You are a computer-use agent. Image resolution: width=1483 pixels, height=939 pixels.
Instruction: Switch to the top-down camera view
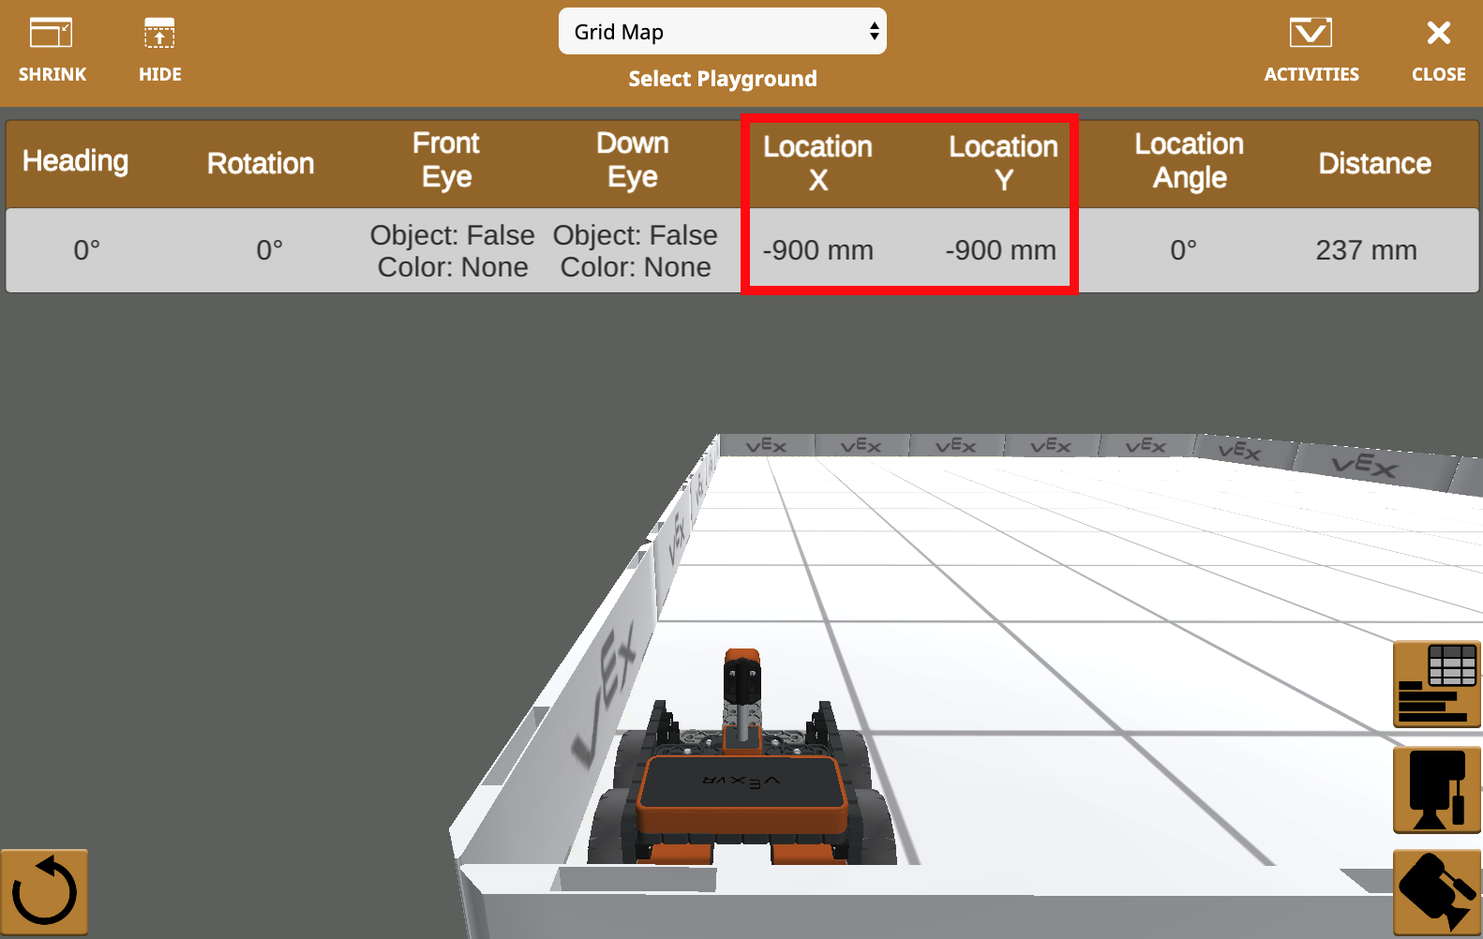[x=1436, y=790]
